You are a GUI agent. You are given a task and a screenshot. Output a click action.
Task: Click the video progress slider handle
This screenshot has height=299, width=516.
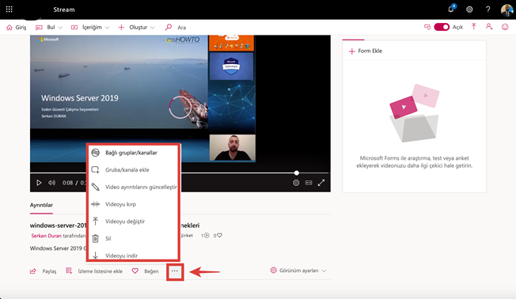pyautogui.click(x=297, y=172)
